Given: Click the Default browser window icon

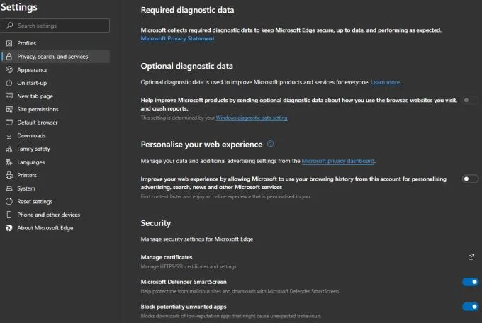Looking at the screenshot, I should 9,123.
